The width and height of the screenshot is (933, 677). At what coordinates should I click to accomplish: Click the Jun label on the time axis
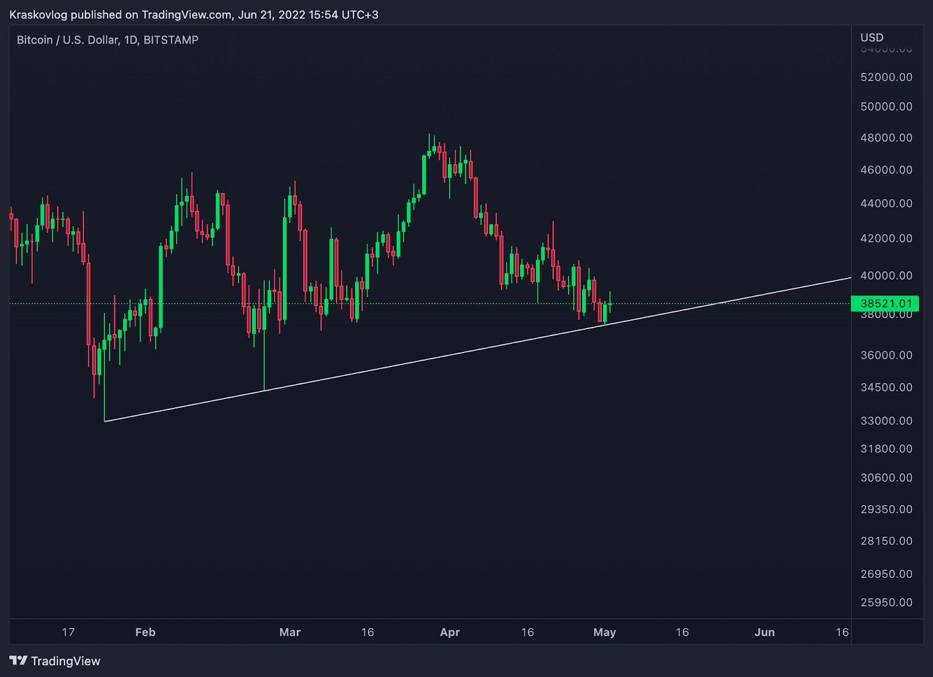point(764,632)
